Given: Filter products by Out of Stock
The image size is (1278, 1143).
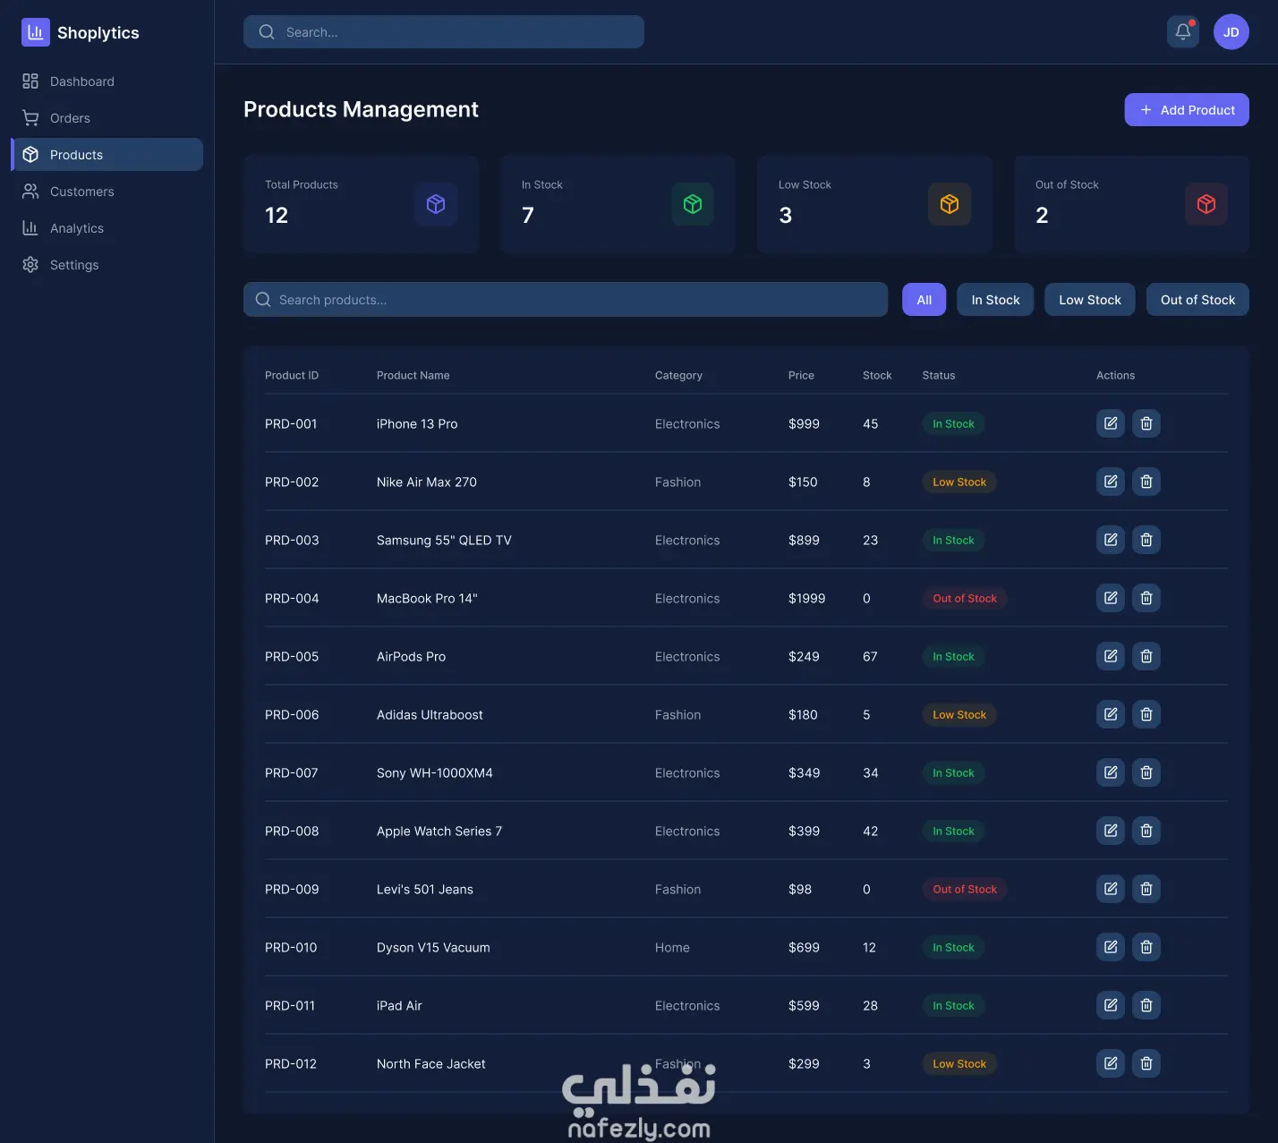Looking at the screenshot, I should coord(1197,300).
